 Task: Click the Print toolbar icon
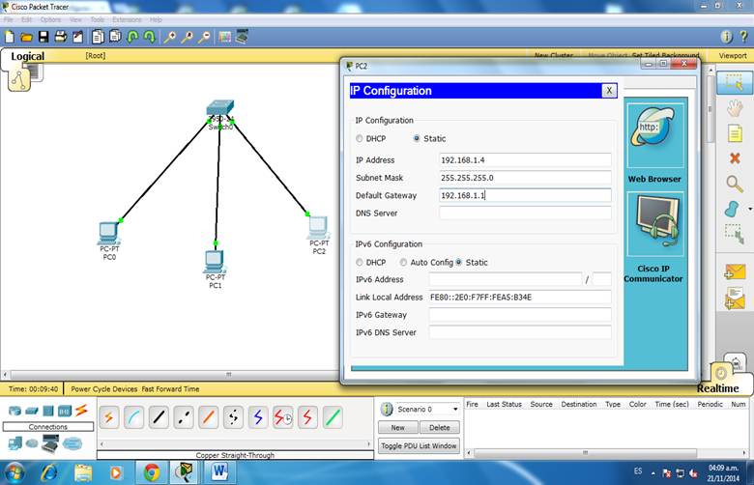point(61,37)
